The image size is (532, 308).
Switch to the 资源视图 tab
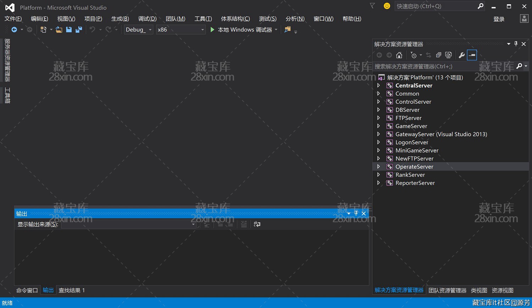pos(502,290)
